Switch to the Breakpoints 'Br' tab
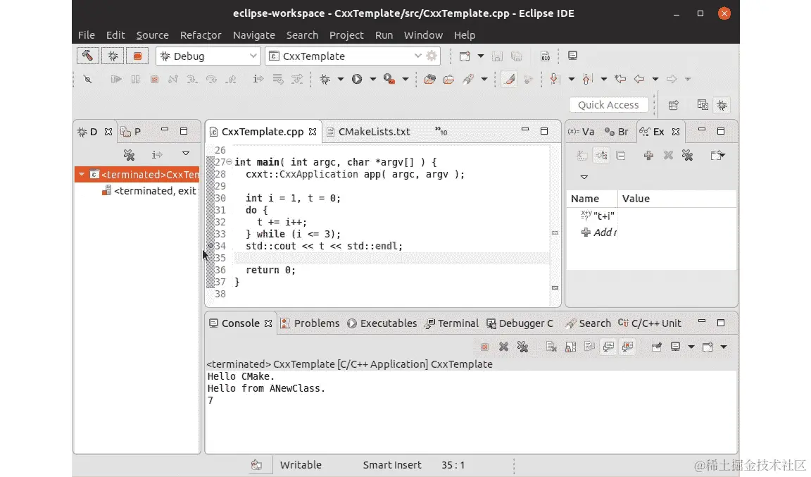Image resolution: width=811 pixels, height=477 pixels. tap(617, 132)
